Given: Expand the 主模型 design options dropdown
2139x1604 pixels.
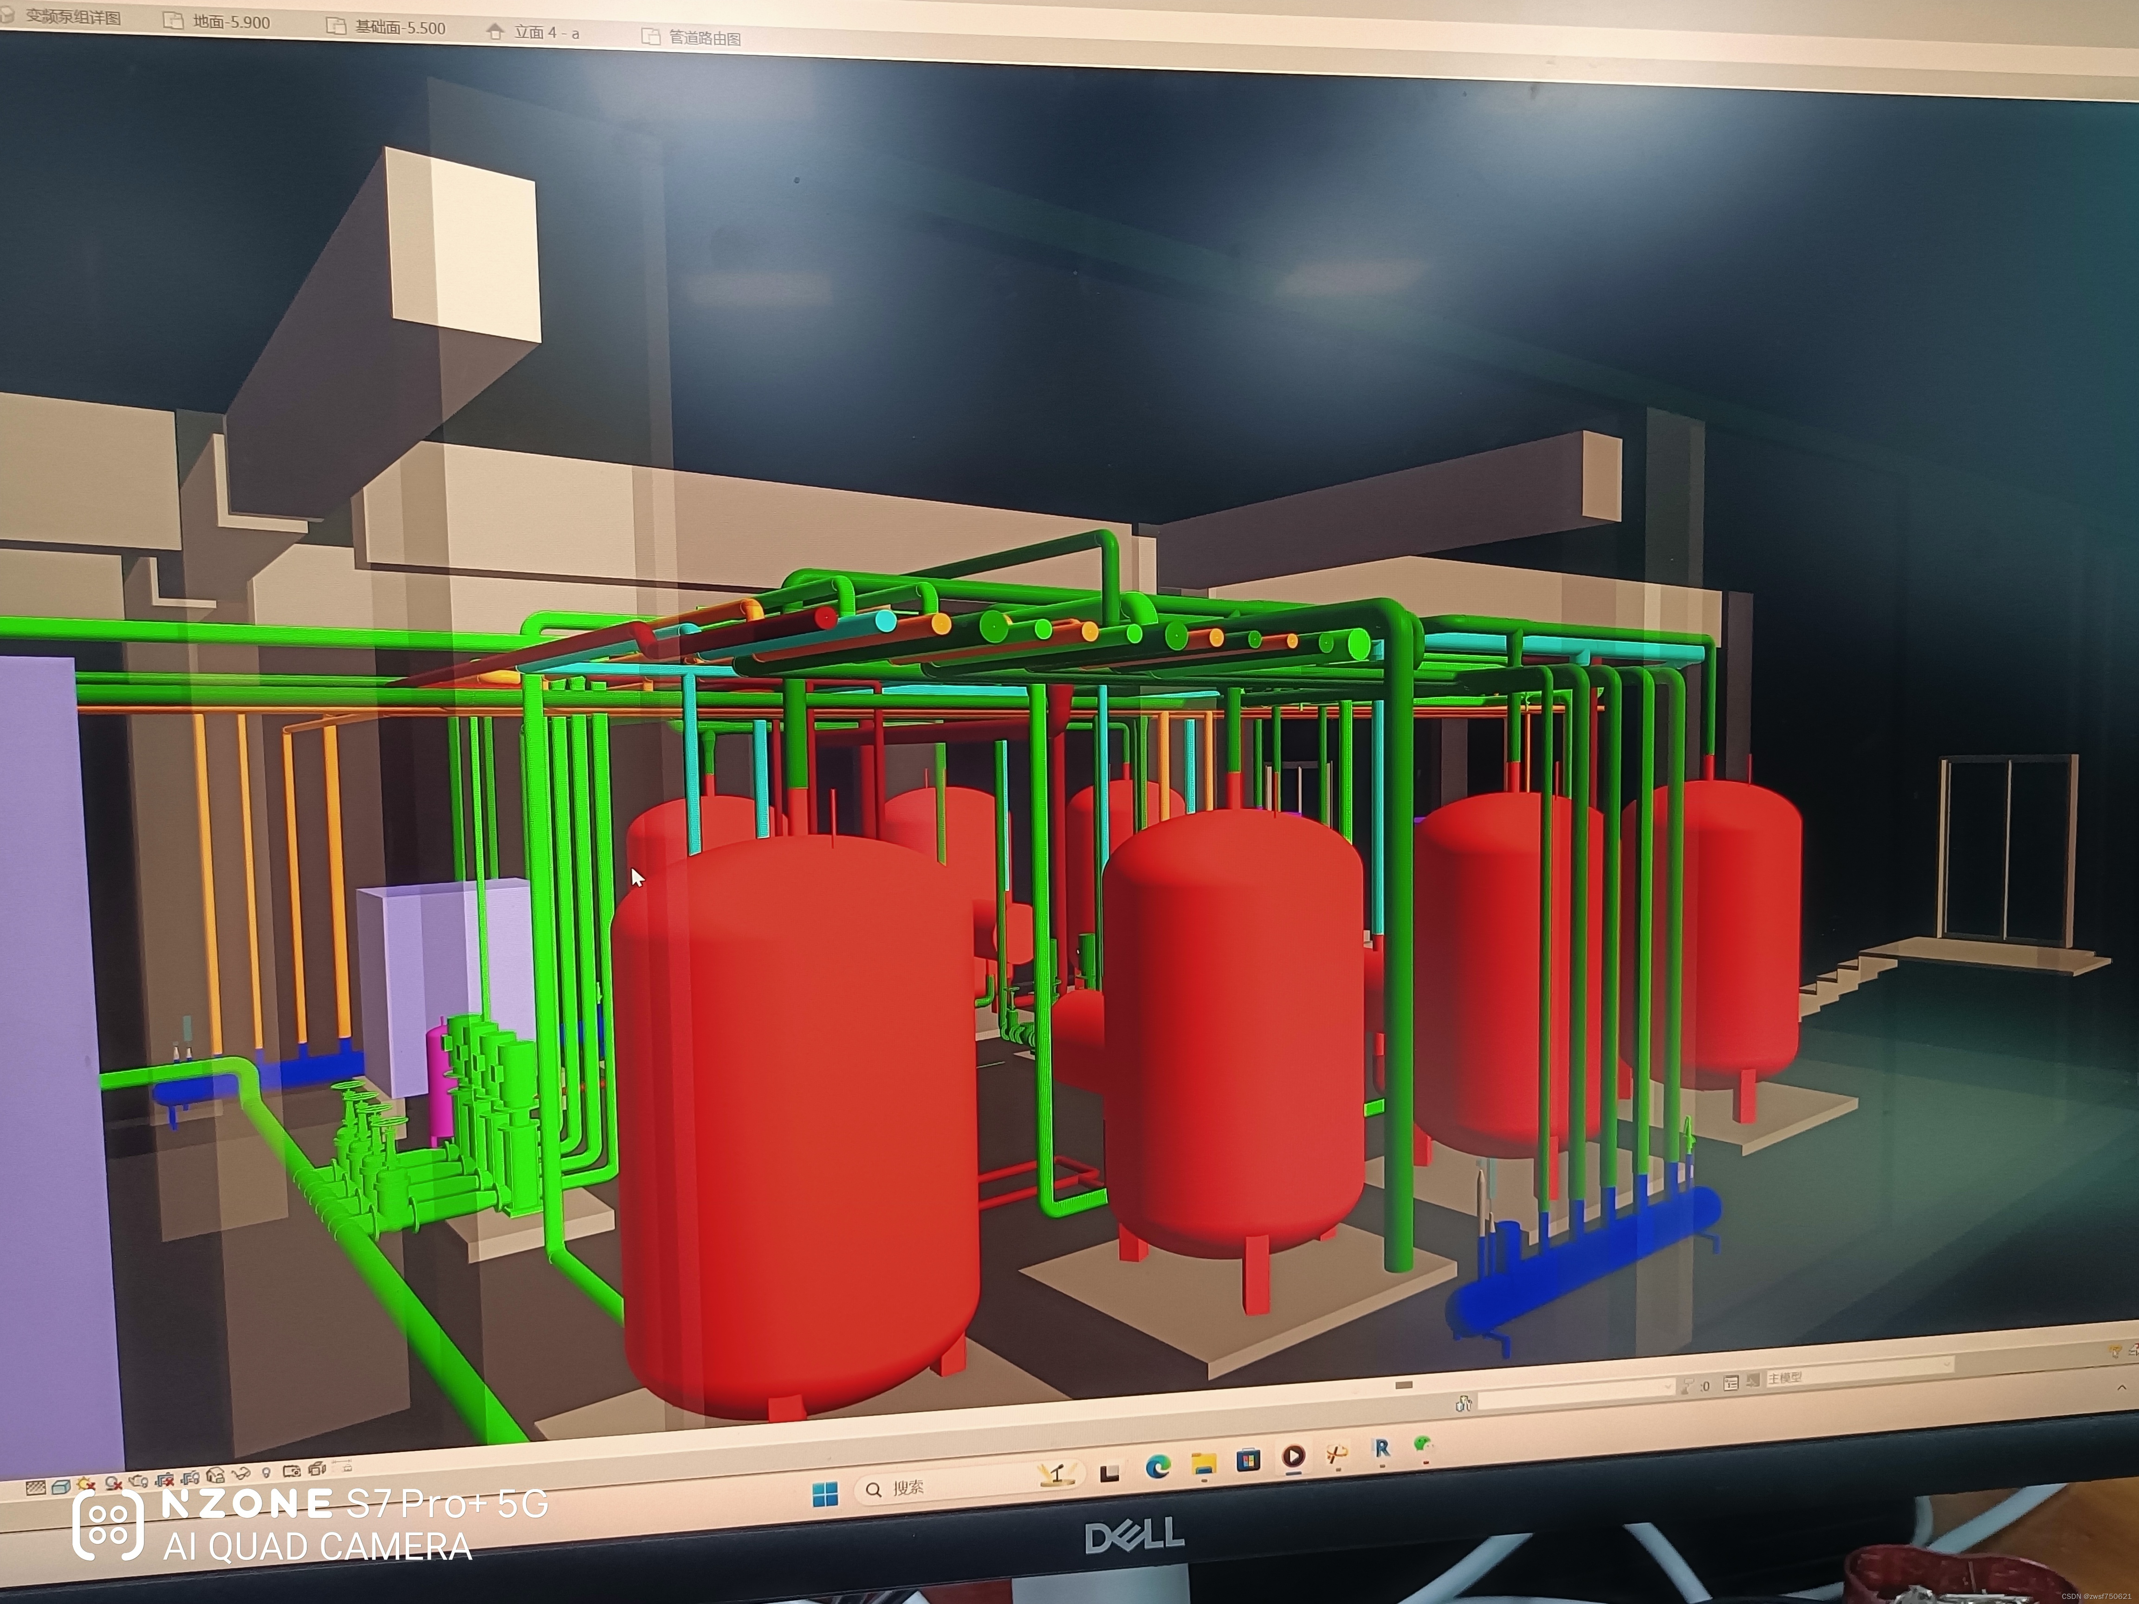Looking at the screenshot, I should pyautogui.click(x=1946, y=1364).
